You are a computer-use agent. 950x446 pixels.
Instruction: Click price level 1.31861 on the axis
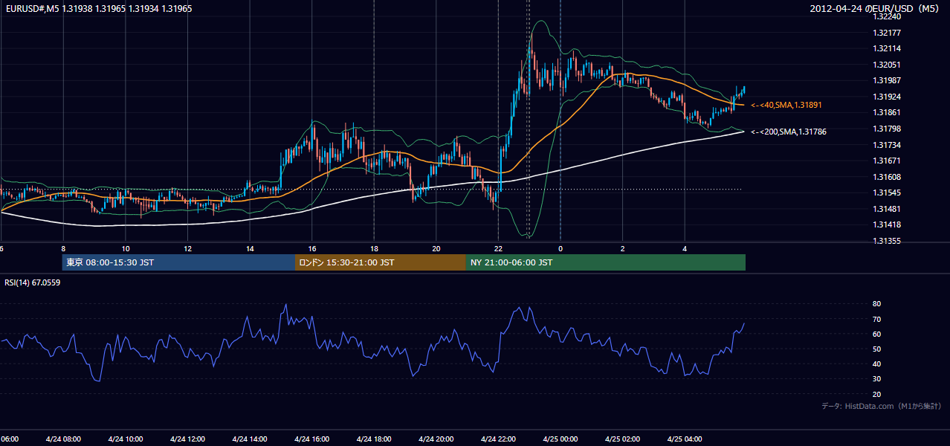pos(887,112)
